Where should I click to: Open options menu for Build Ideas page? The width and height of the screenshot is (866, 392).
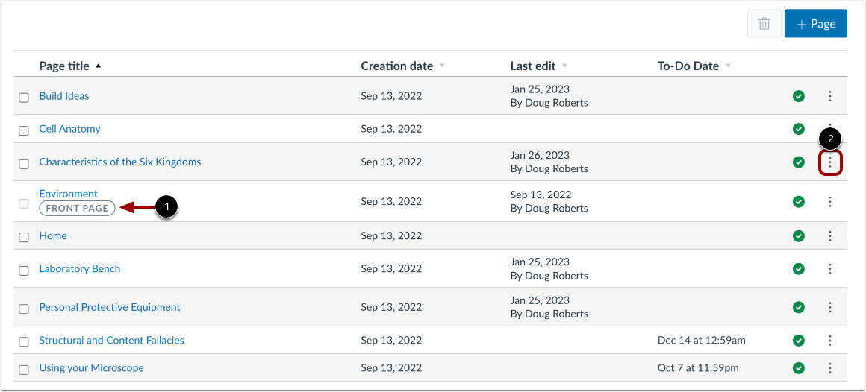(x=829, y=96)
